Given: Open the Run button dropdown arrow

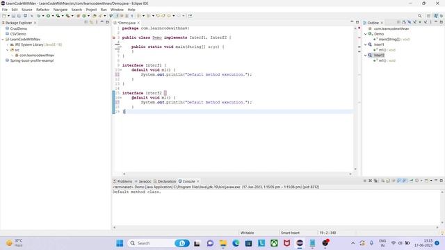Looking at the screenshot, I should 53,16.
